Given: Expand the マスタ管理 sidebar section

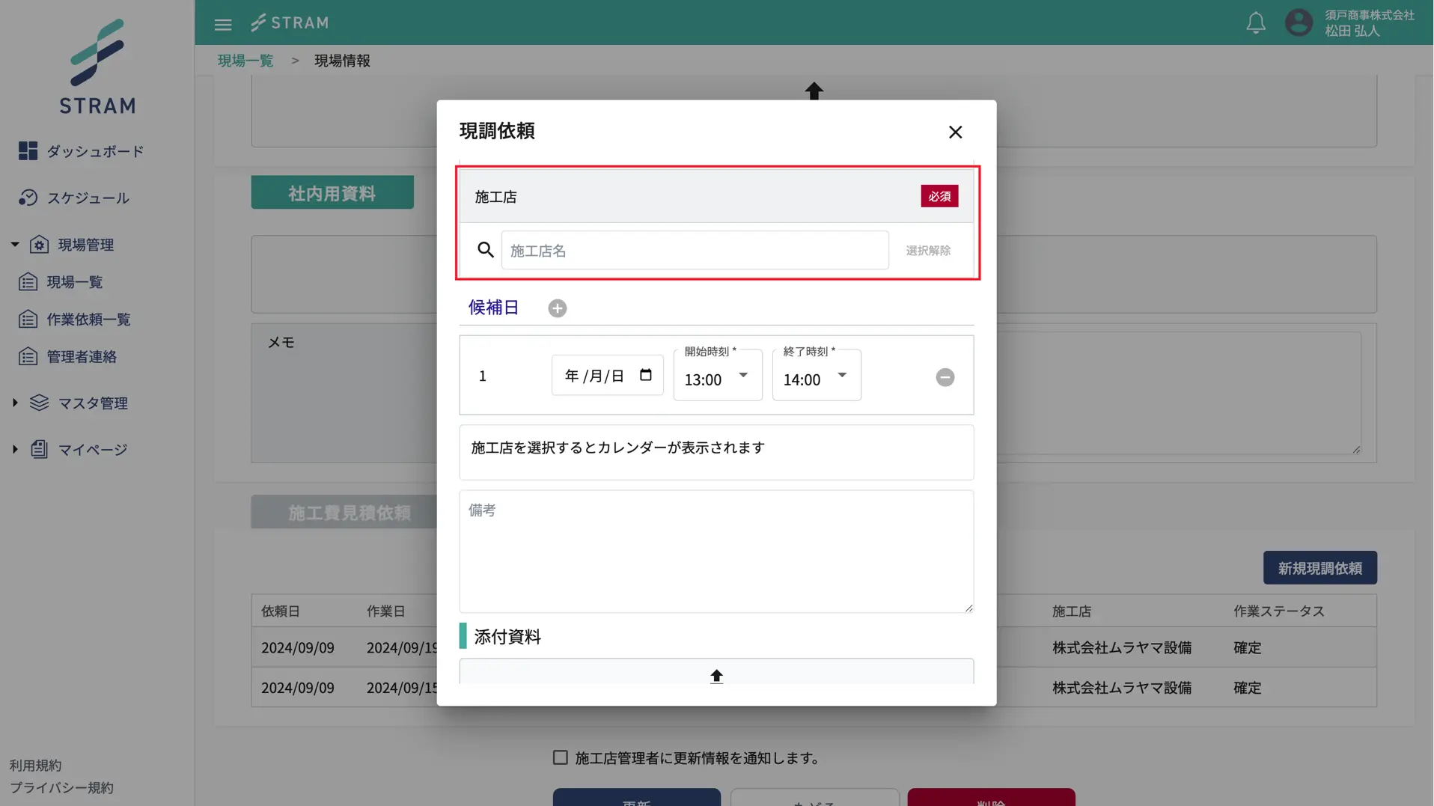Looking at the screenshot, I should click(x=15, y=403).
